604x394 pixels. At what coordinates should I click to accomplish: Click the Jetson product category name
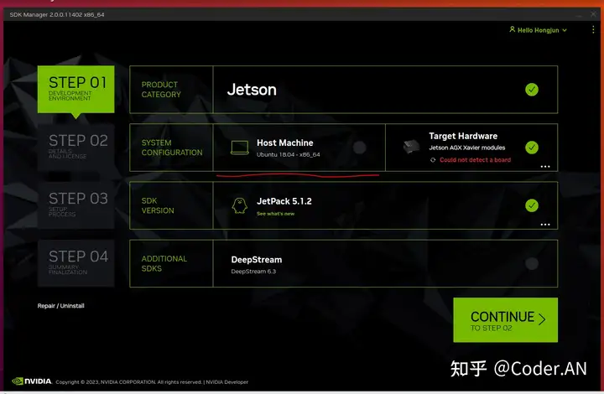click(252, 90)
